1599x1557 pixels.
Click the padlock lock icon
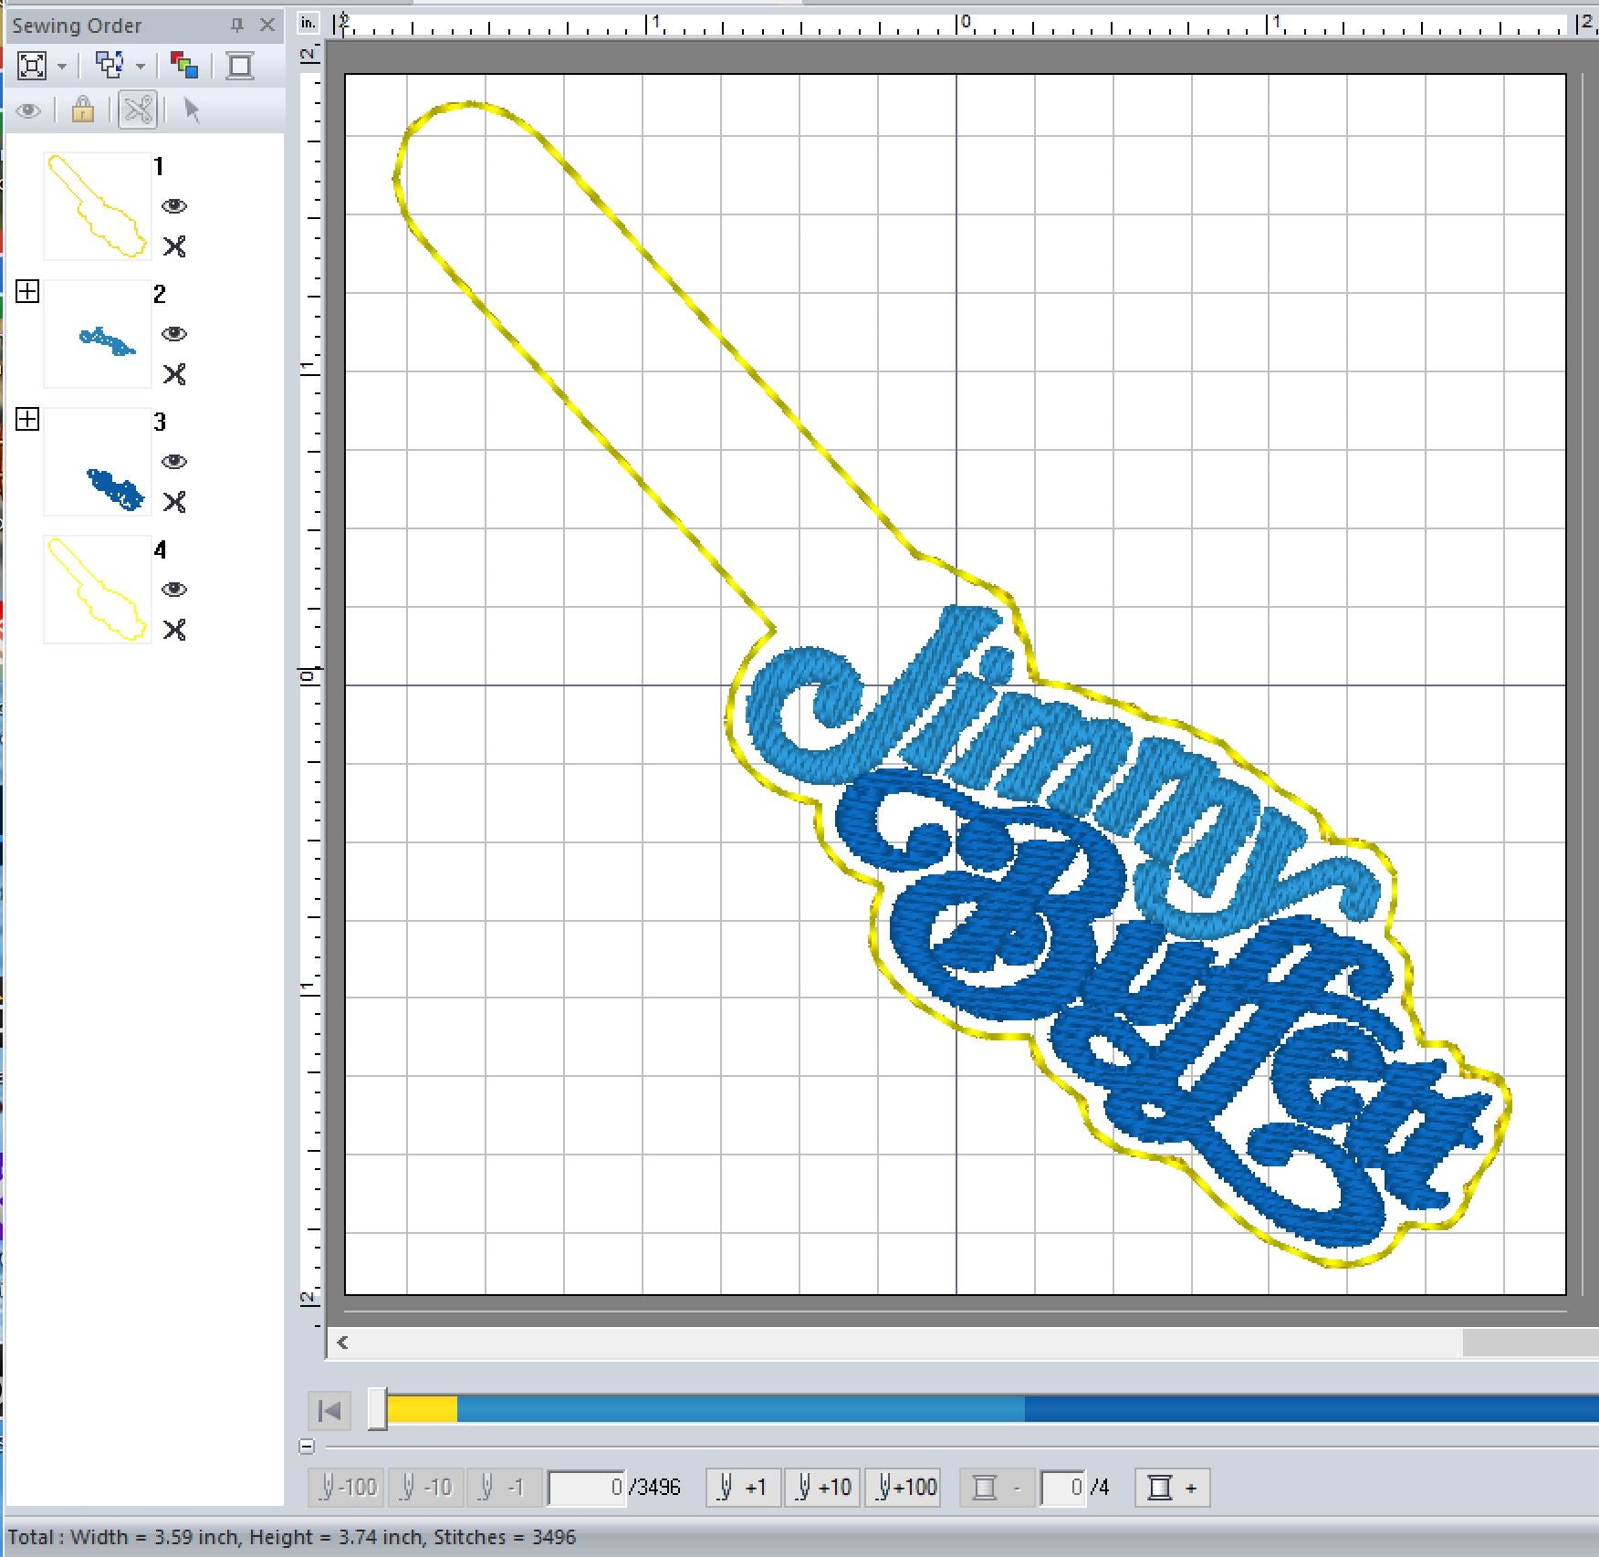point(83,110)
